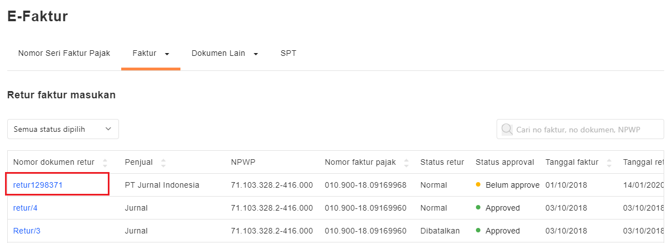Expand the Dokumen Lain dropdown arrow

click(256, 54)
